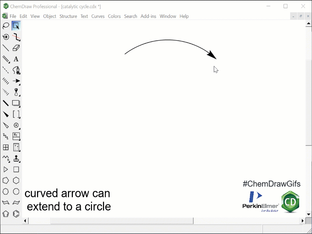Viewport: 312px width, 234px height.
Task: Activate the Text tool
Action: 16,59
